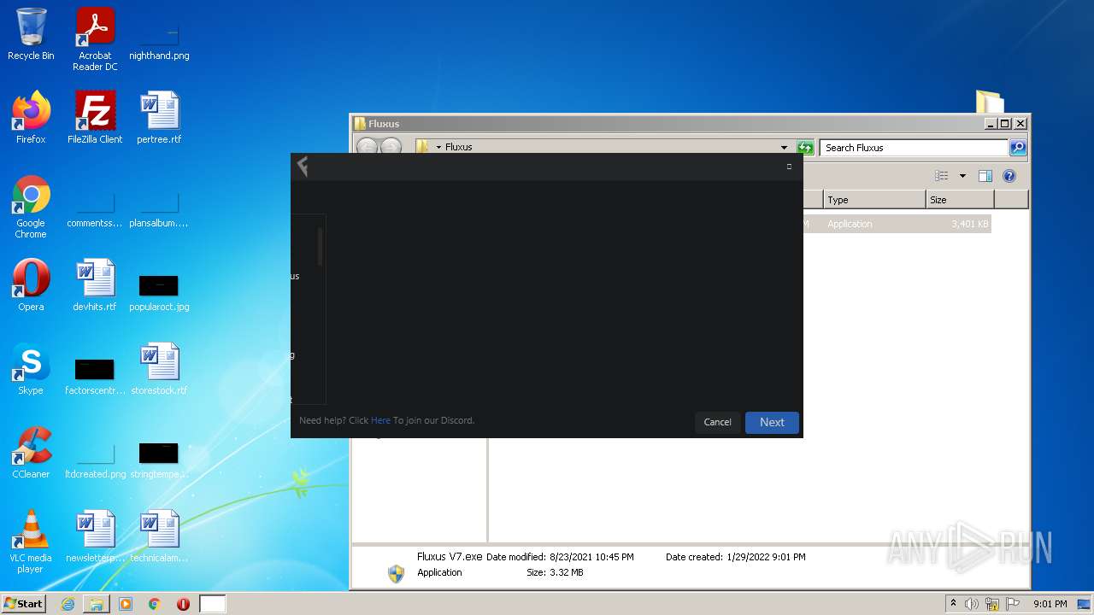Open the CCleaner desktop shortcut
The height and width of the screenshot is (615, 1094).
coord(31,453)
